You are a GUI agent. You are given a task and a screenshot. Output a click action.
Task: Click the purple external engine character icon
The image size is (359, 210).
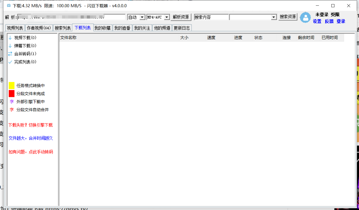pyautogui.click(x=12, y=102)
